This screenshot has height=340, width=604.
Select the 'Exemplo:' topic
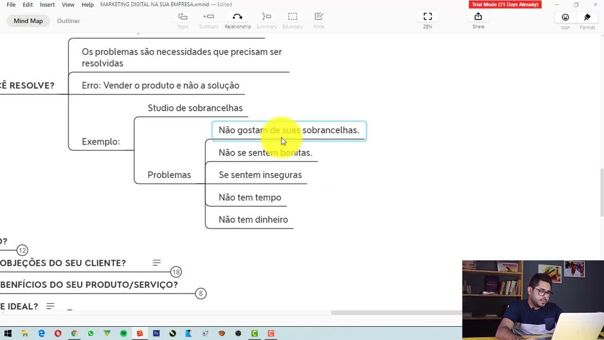101,142
